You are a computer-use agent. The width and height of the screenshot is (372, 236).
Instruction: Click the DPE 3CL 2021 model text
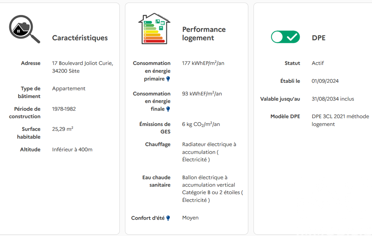[x=340, y=120]
